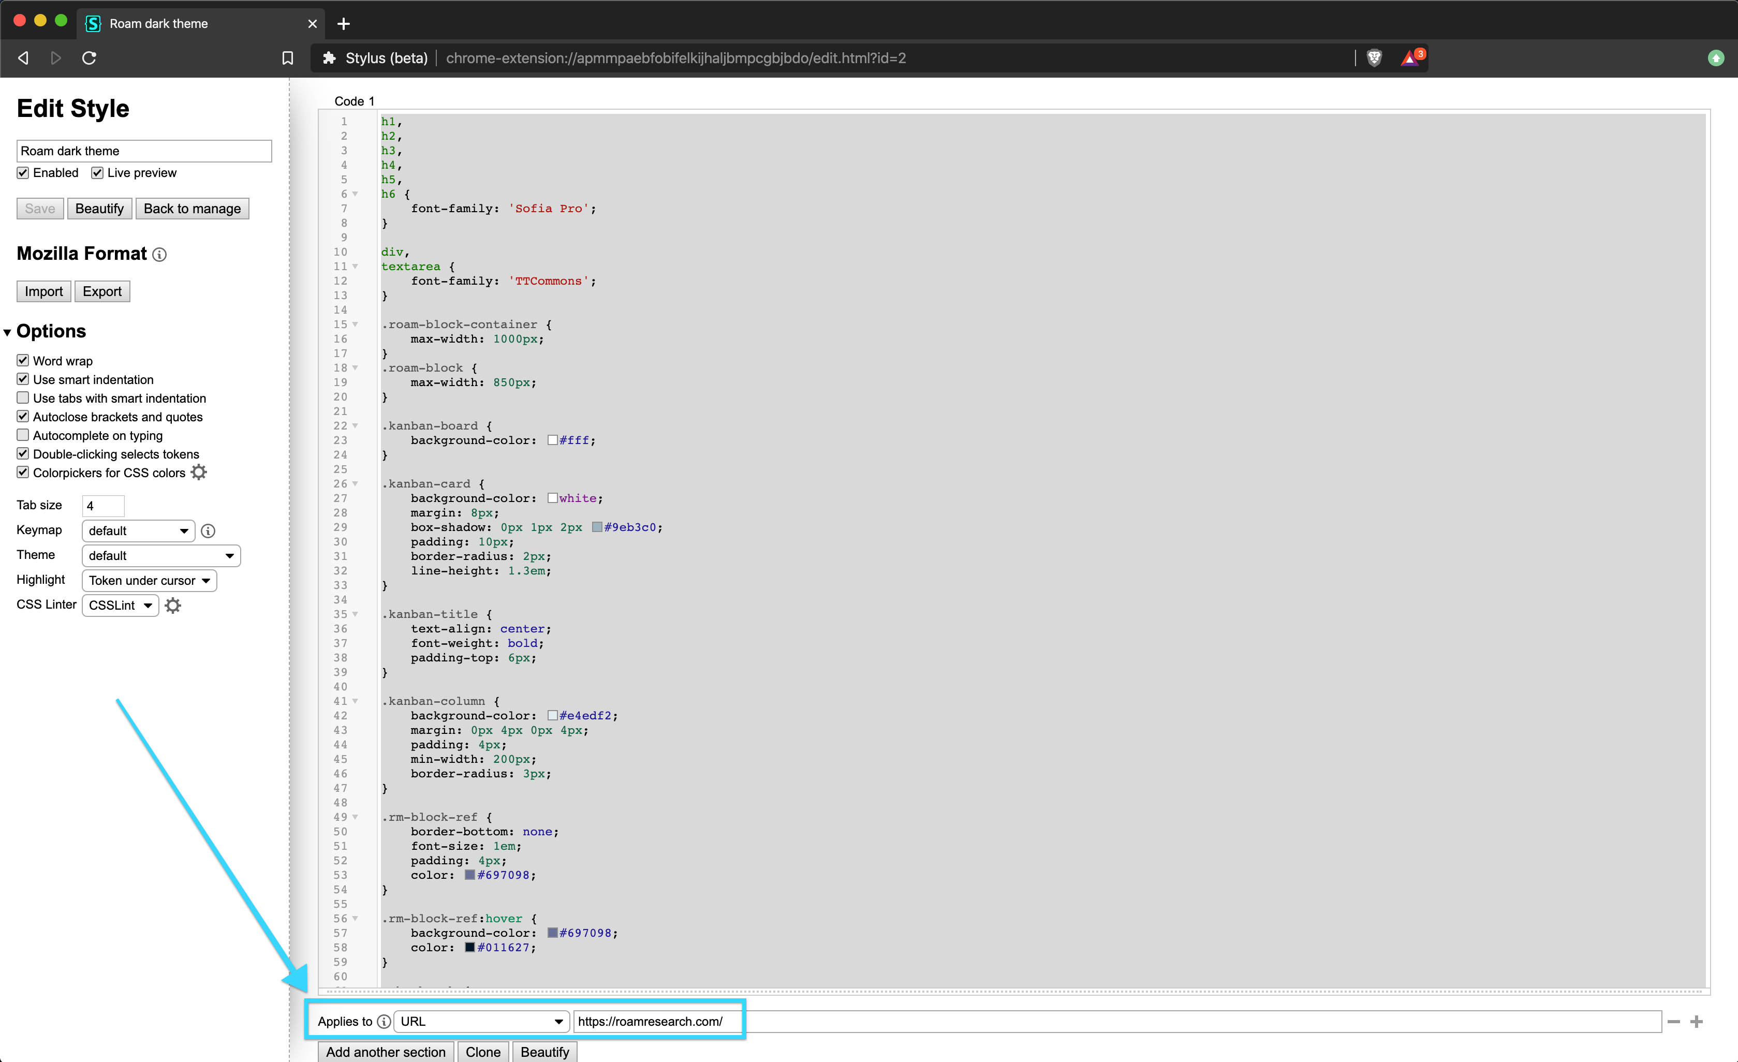The width and height of the screenshot is (1738, 1062).
Task: Click Add another section button
Action: pos(386,1052)
